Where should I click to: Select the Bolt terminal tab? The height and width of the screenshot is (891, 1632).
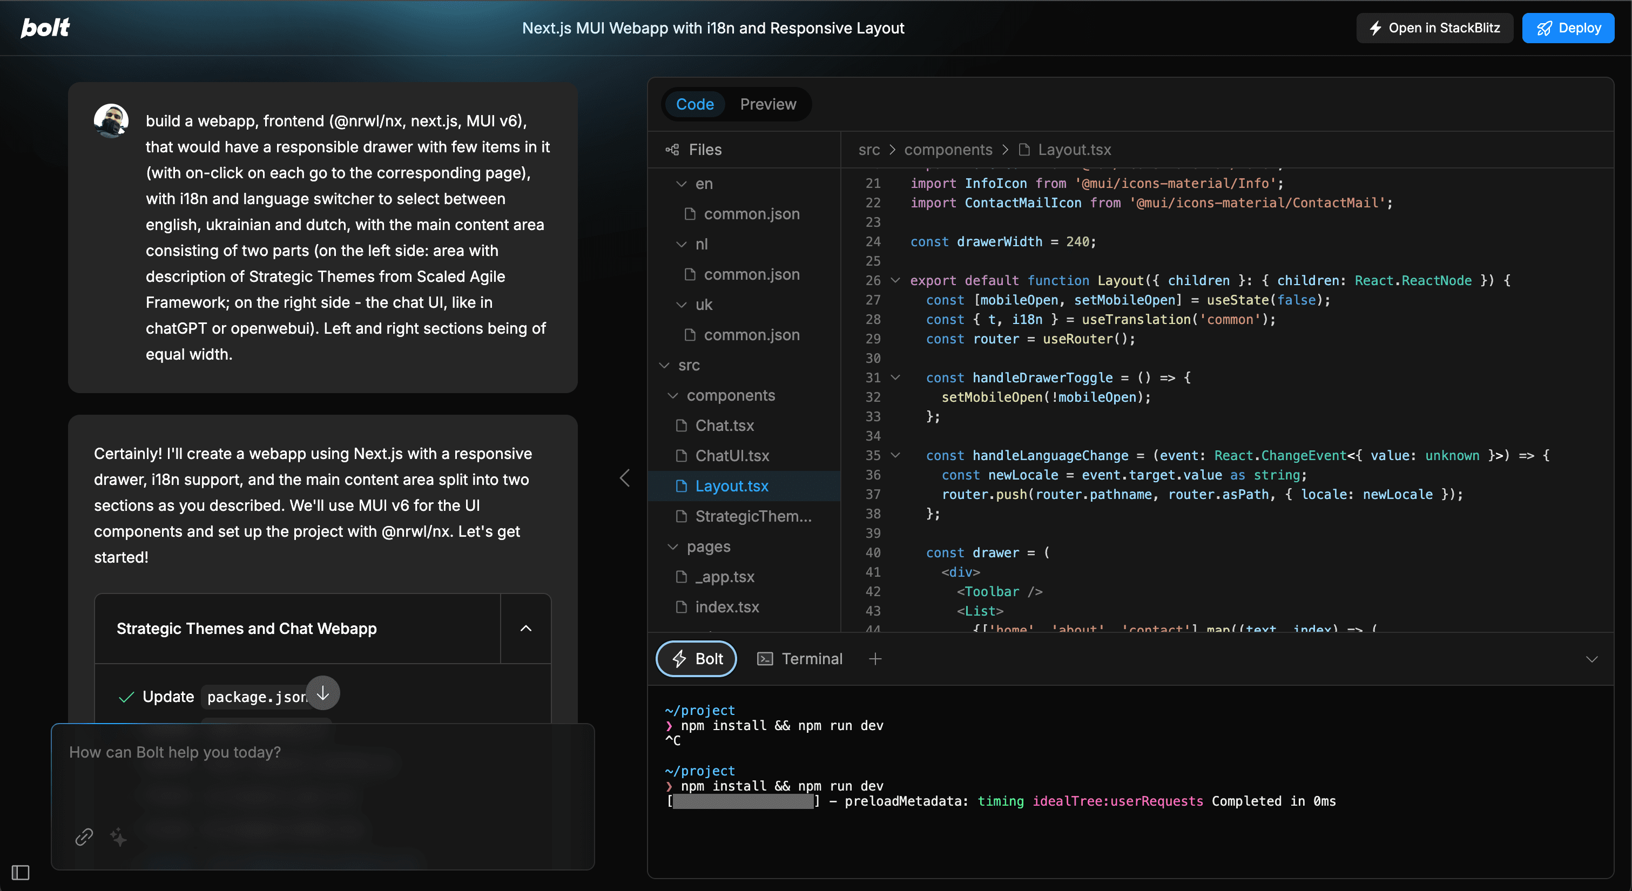coord(696,659)
